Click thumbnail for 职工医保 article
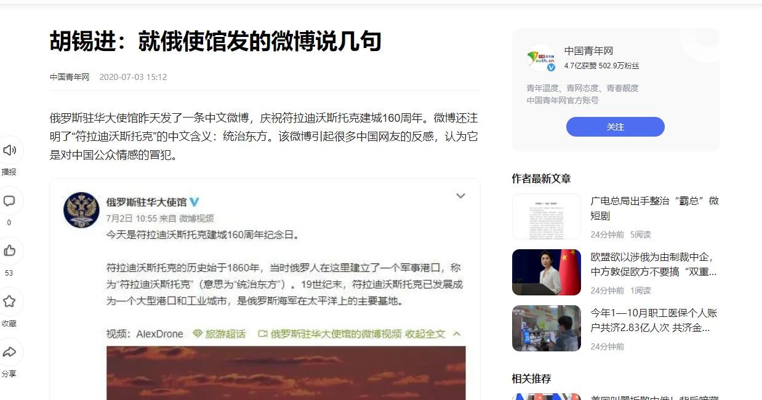 [x=547, y=328]
